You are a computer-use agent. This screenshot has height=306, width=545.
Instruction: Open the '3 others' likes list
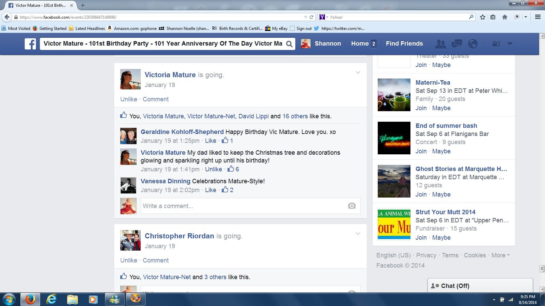[x=215, y=277]
